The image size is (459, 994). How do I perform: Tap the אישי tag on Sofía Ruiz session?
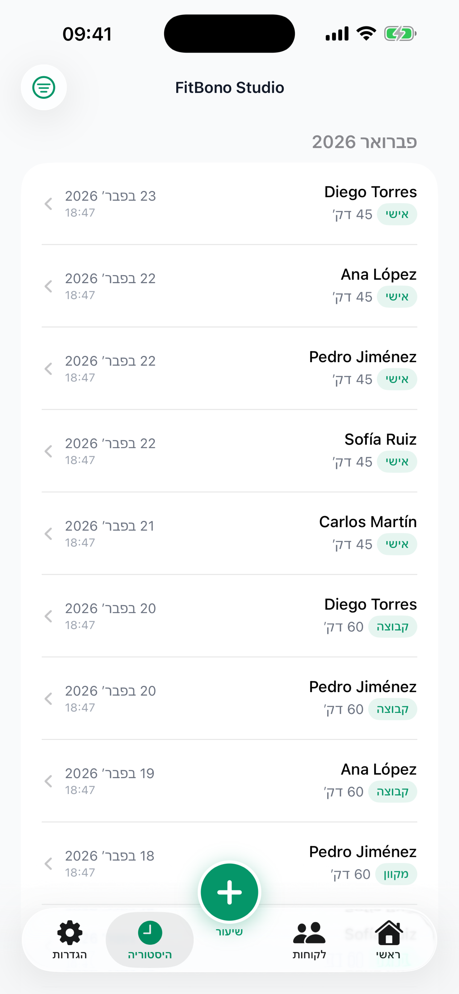[x=396, y=462]
